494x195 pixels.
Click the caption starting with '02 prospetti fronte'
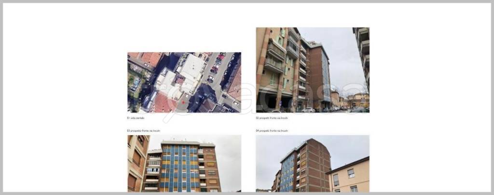[272, 118]
